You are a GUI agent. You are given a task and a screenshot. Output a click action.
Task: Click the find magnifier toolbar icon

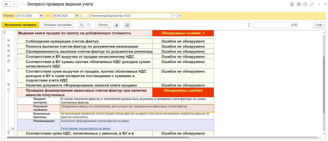pos(81,25)
